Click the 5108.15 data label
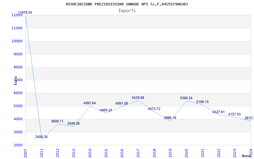The image size is (254, 159). click(202, 102)
